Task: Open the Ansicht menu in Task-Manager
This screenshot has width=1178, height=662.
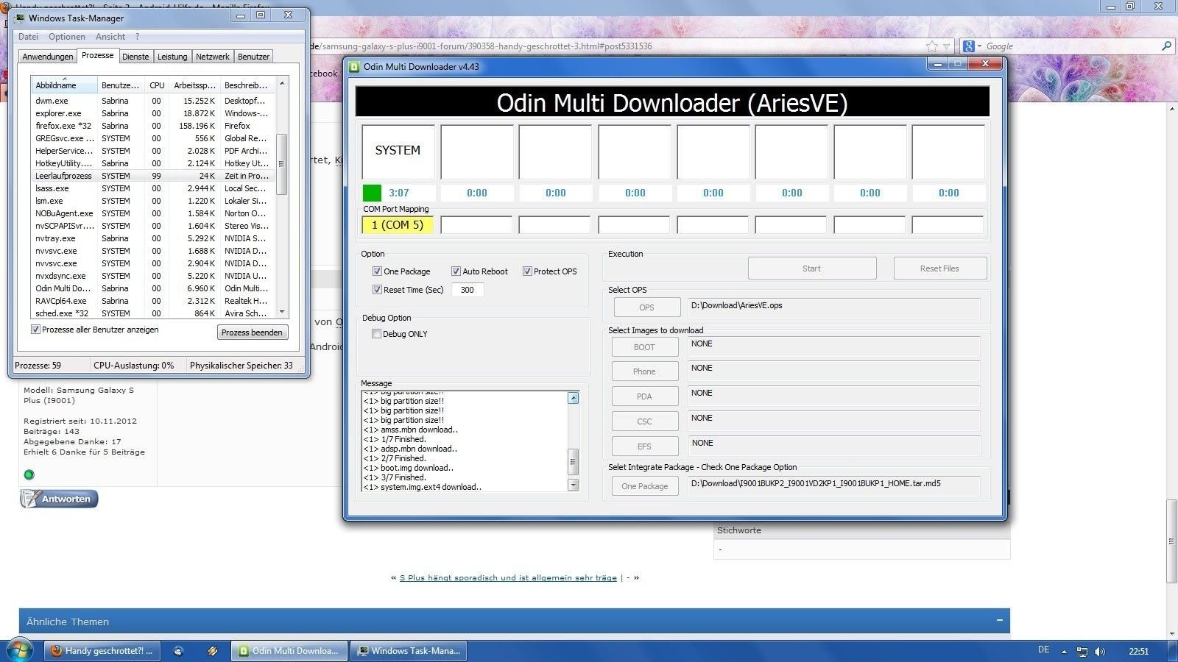Action: click(x=110, y=37)
